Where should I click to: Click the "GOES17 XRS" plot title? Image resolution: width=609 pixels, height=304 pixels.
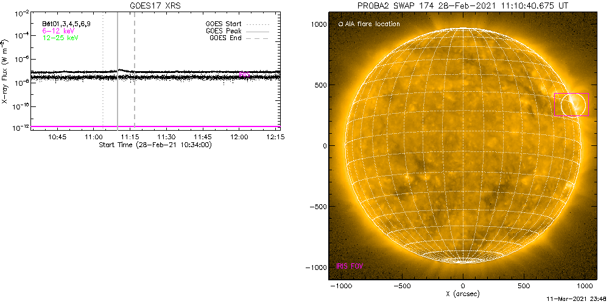(156, 6)
